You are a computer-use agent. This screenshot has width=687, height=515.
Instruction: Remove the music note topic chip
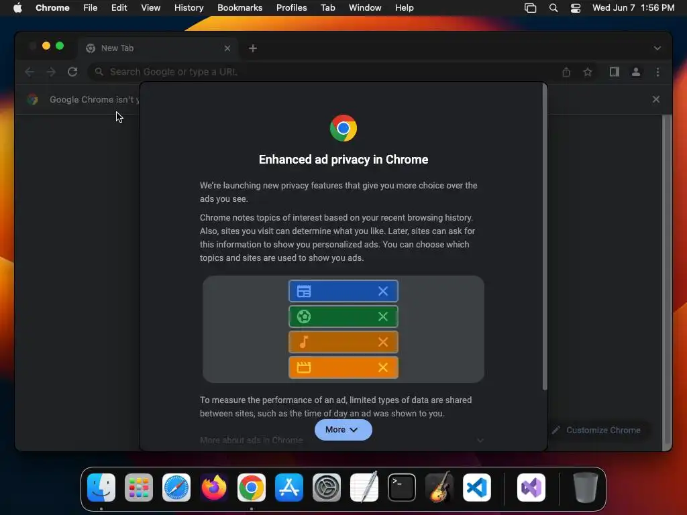coord(383,342)
